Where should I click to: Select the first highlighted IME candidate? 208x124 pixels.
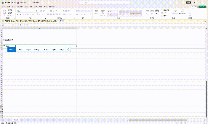coord(12,49)
